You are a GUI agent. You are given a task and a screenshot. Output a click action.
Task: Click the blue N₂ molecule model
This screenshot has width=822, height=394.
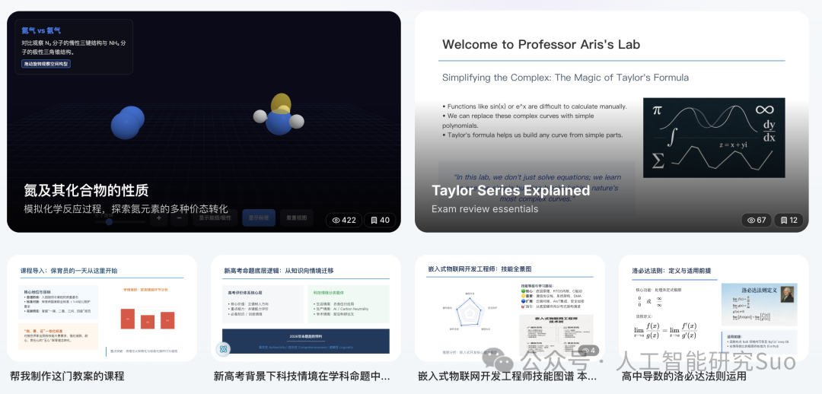point(127,122)
